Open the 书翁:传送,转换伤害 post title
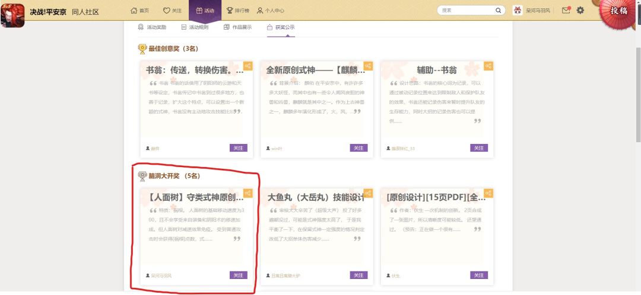The width and height of the screenshot is (641, 295). tap(195, 70)
